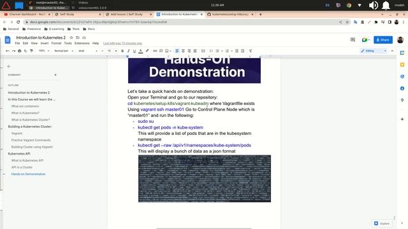Open the Explore button
Screen dimensions: 408x229
click(x=382, y=223)
